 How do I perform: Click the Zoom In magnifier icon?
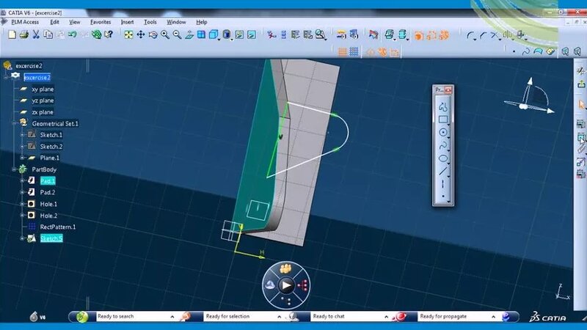tap(164, 34)
